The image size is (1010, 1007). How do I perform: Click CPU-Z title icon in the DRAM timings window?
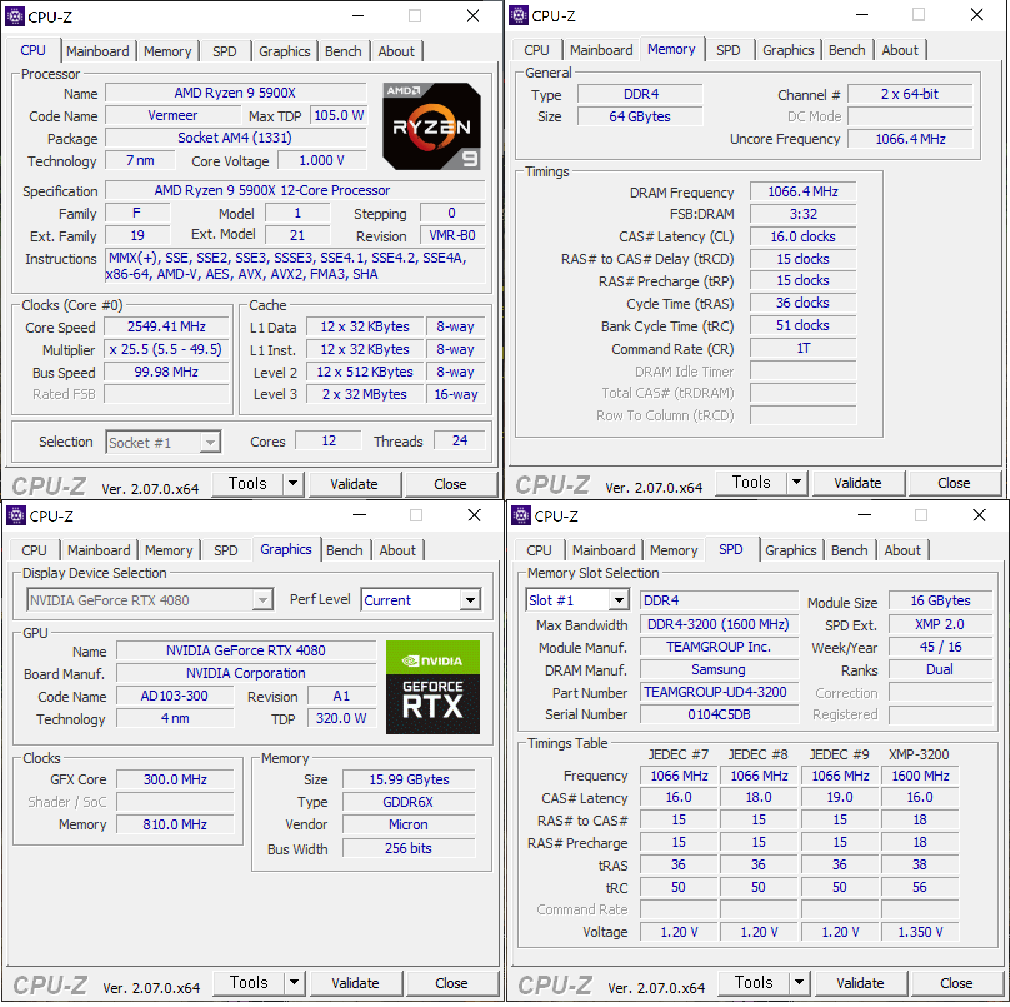(x=519, y=15)
